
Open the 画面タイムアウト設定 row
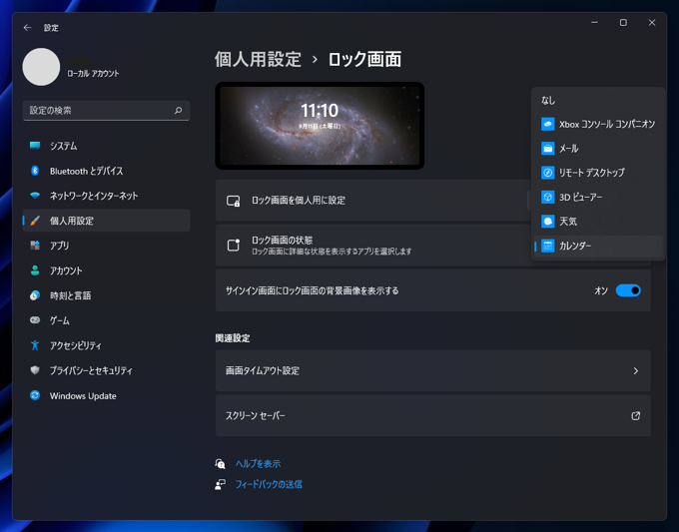(x=433, y=371)
